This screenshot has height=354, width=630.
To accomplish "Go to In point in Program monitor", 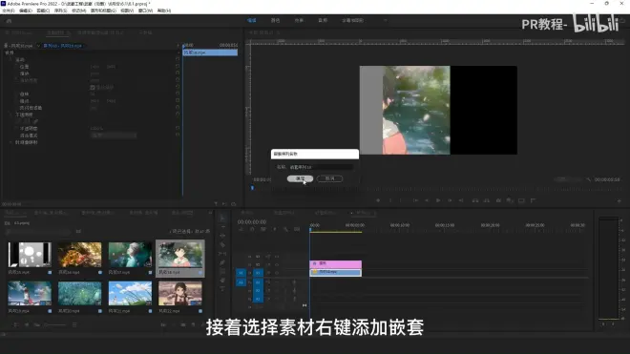I will [x=415, y=200].
